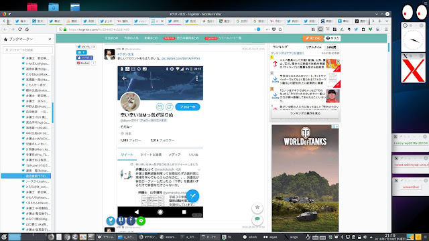
Task: Click the round LINE share icon
Action: (141, 220)
